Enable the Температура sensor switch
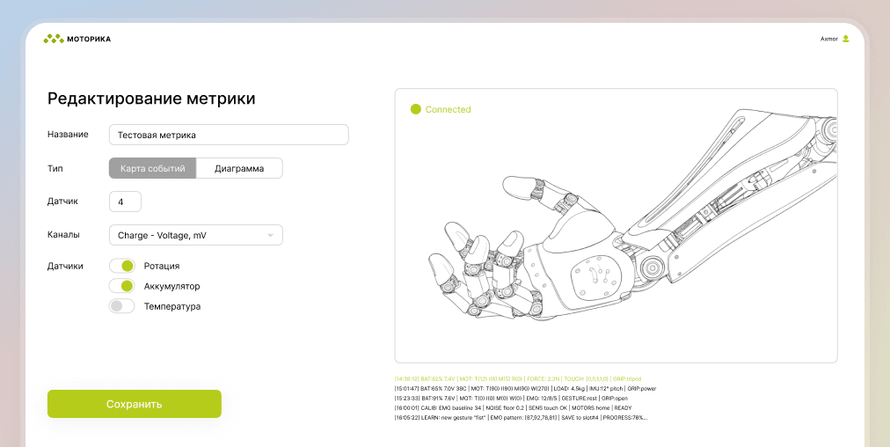The height and width of the screenshot is (447, 890). pyautogui.click(x=122, y=306)
